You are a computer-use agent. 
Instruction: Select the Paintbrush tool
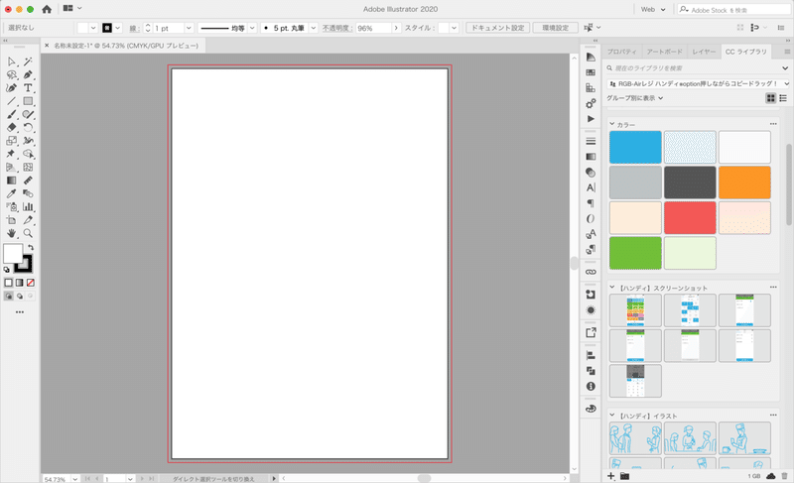click(x=11, y=114)
